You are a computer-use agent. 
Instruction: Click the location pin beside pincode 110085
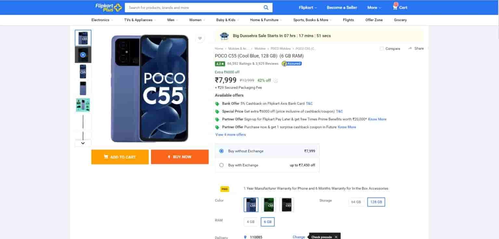point(246,237)
